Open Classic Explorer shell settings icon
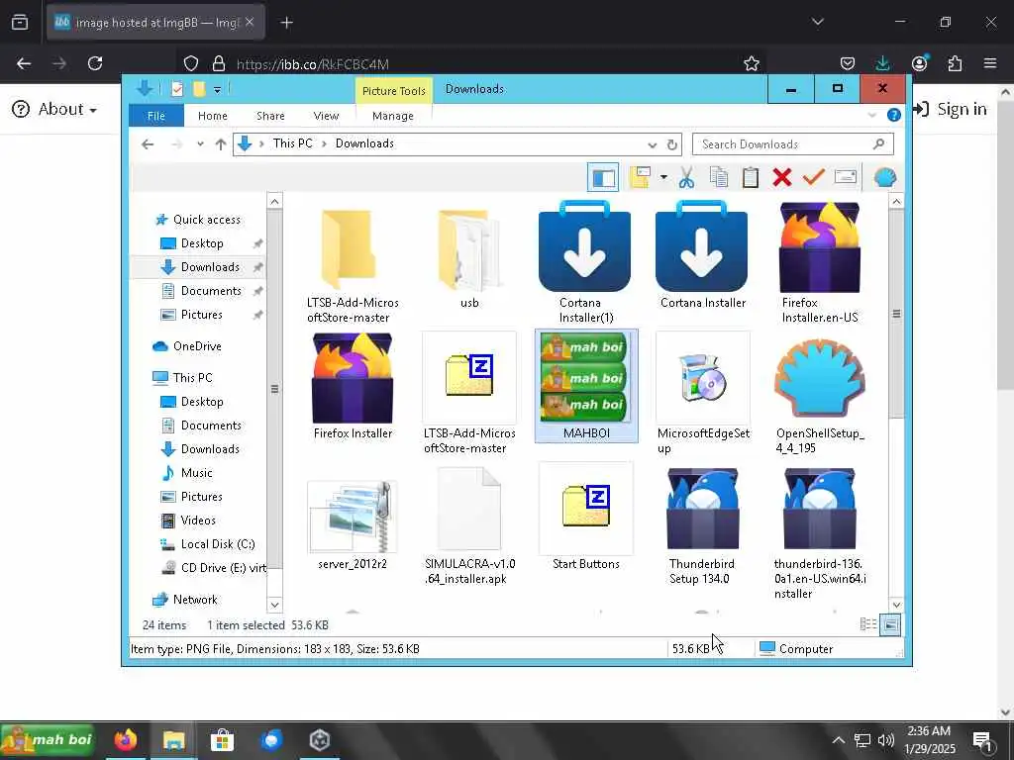The width and height of the screenshot is (1014, 760). (884, 177)
